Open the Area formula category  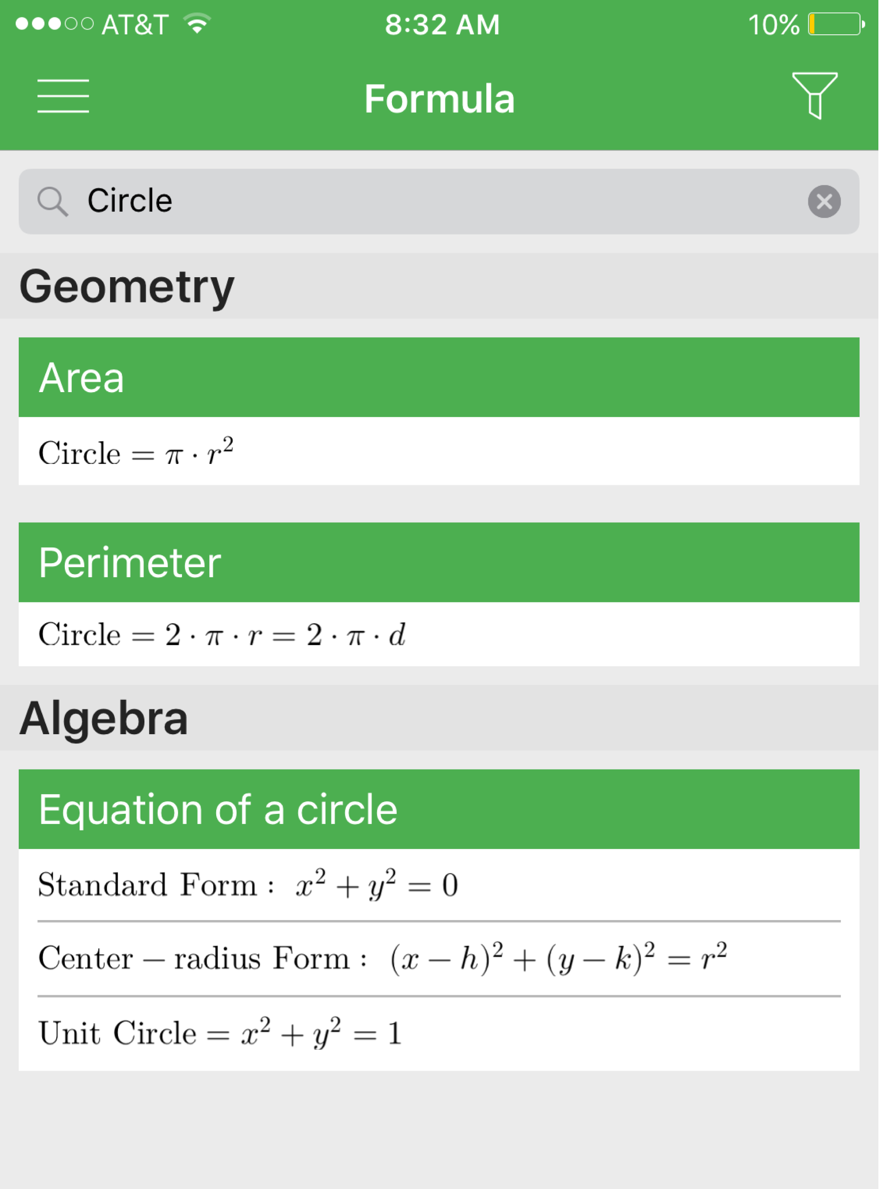click(439, 377)
